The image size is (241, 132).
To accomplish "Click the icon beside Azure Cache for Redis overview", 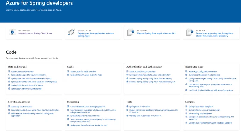I will (68, 71).
